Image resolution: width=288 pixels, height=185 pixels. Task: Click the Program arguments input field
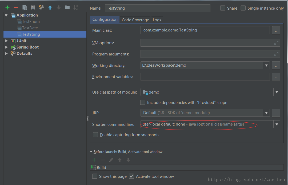[207, 54]
